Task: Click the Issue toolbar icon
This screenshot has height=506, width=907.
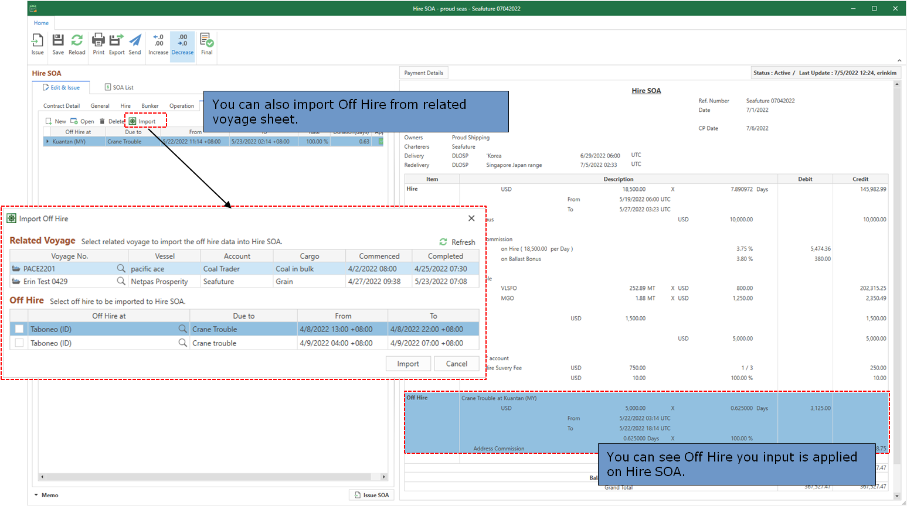Action: (38, 45)
